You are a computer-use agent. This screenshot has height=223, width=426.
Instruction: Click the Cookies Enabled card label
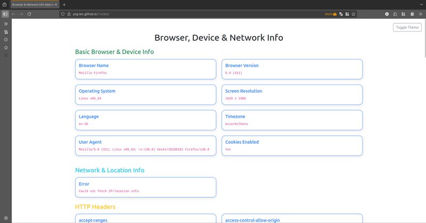[242, 142]
